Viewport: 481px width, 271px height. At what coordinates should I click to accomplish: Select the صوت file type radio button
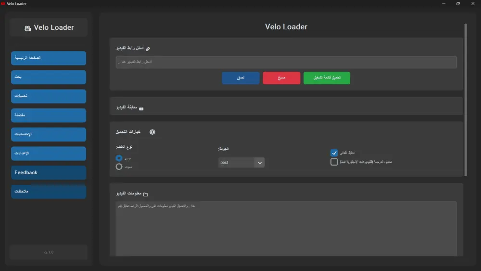click(119, 167)
